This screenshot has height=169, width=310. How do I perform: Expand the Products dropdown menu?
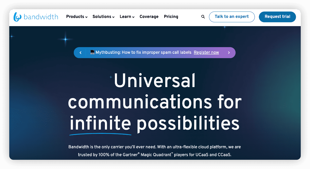[x=77, y=17]
